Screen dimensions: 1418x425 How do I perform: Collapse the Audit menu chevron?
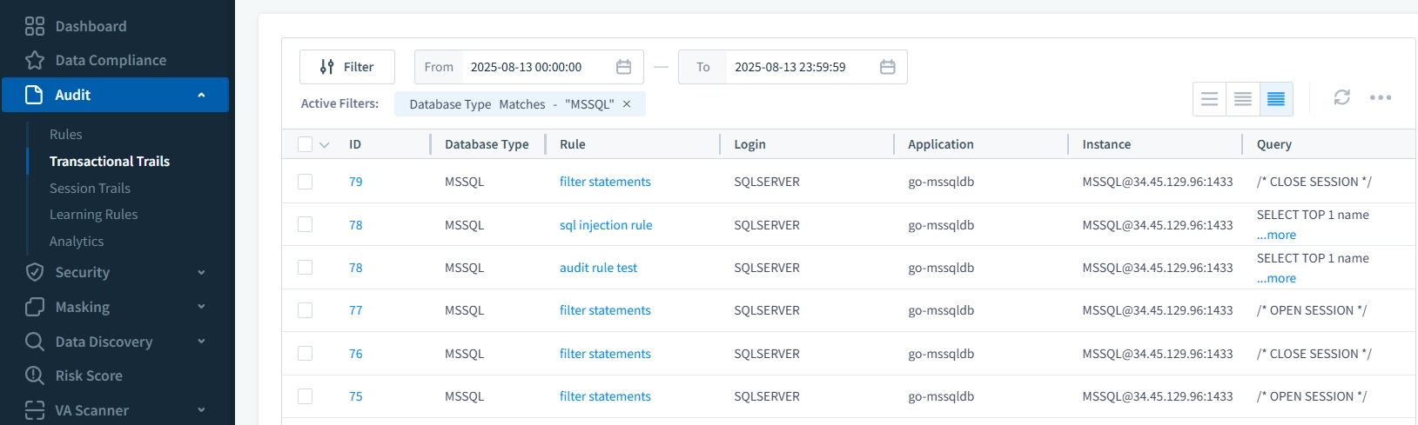(x=201, y=95)
